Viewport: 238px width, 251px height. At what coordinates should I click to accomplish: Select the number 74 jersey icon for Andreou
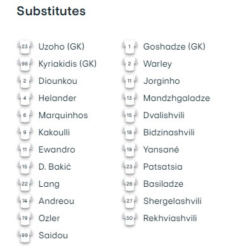click(25, 201)
